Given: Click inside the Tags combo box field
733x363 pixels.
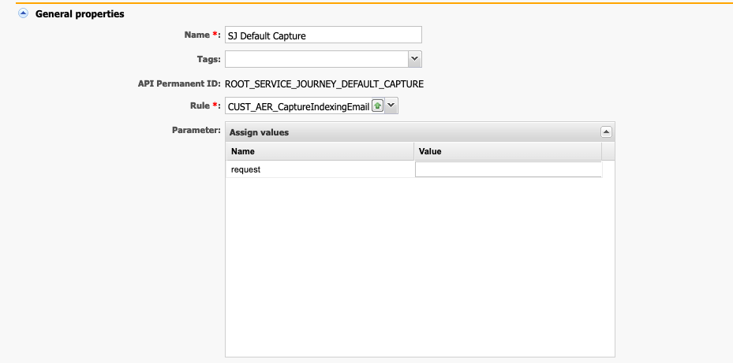Looking at the screenshot, I should [x=317, y=59].
